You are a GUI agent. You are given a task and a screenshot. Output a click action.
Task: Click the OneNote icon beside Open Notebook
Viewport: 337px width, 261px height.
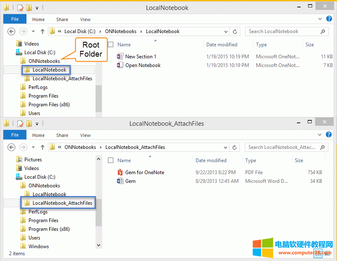pos(120,65)
